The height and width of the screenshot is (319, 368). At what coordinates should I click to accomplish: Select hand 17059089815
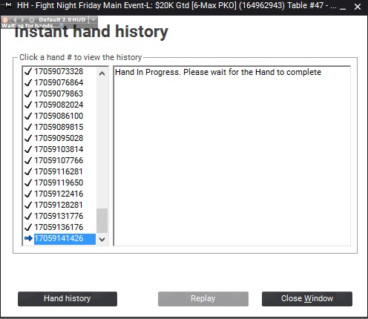tap(59, 127)
